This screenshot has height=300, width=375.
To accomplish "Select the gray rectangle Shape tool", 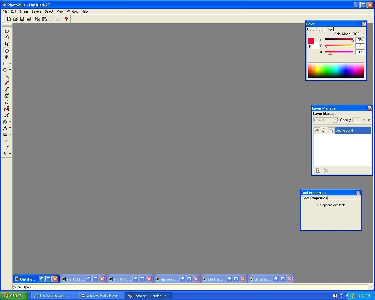I will pos(5,134).
